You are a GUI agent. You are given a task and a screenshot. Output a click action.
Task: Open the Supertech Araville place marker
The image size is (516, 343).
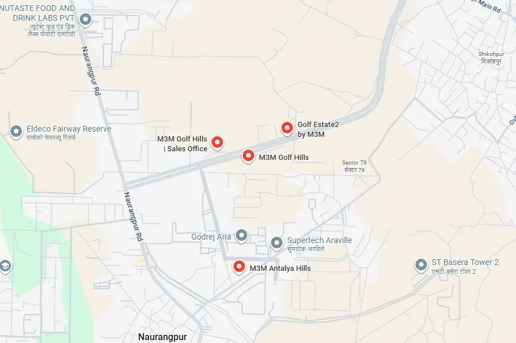pos(276,243)
